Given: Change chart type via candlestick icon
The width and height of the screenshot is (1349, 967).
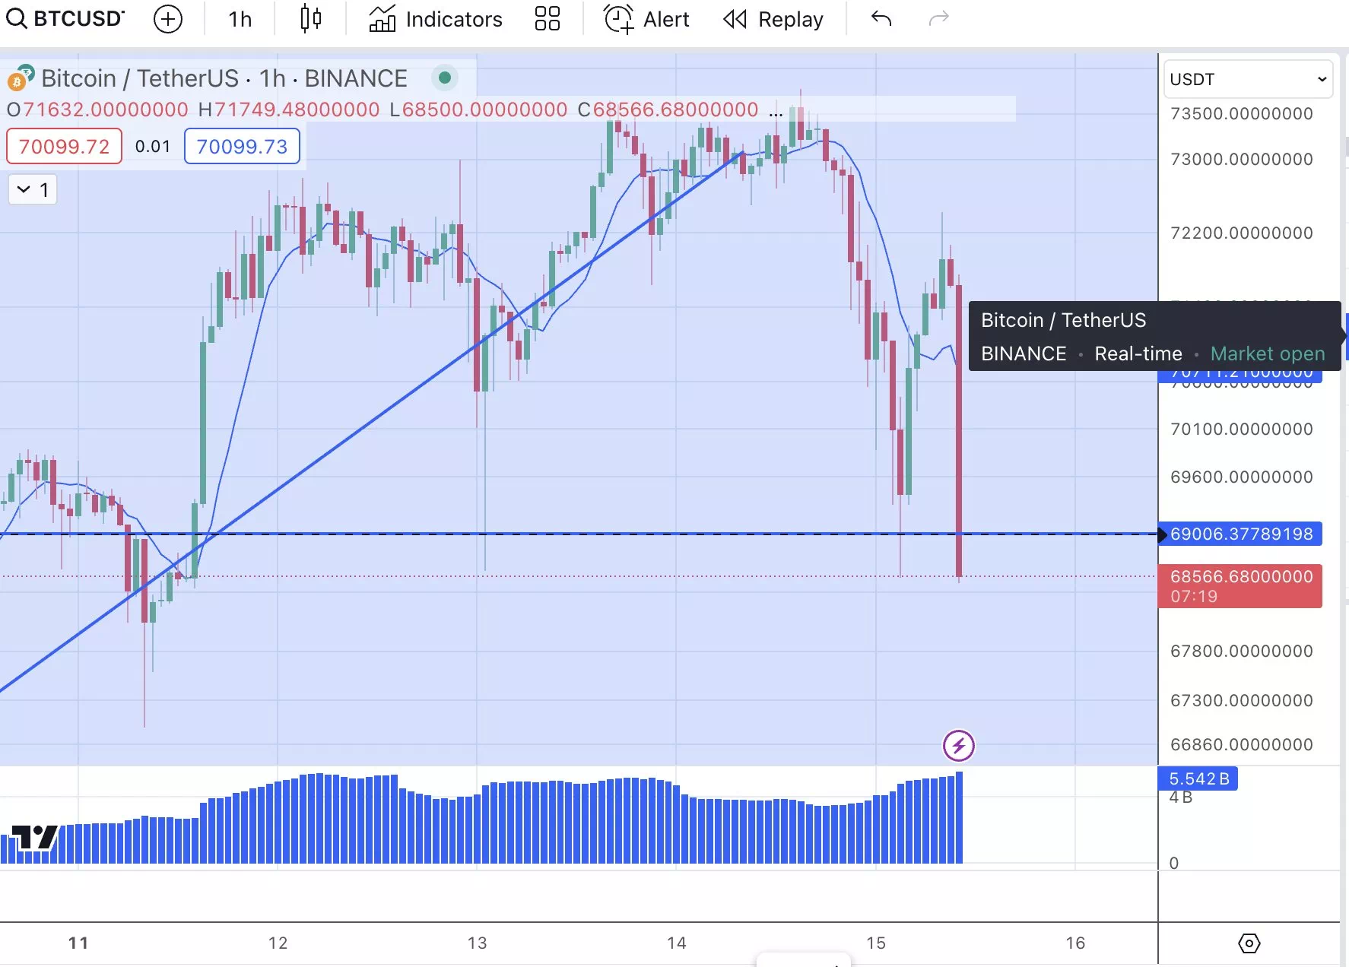Looking at the screenshot, I should [x=310, y=19].
